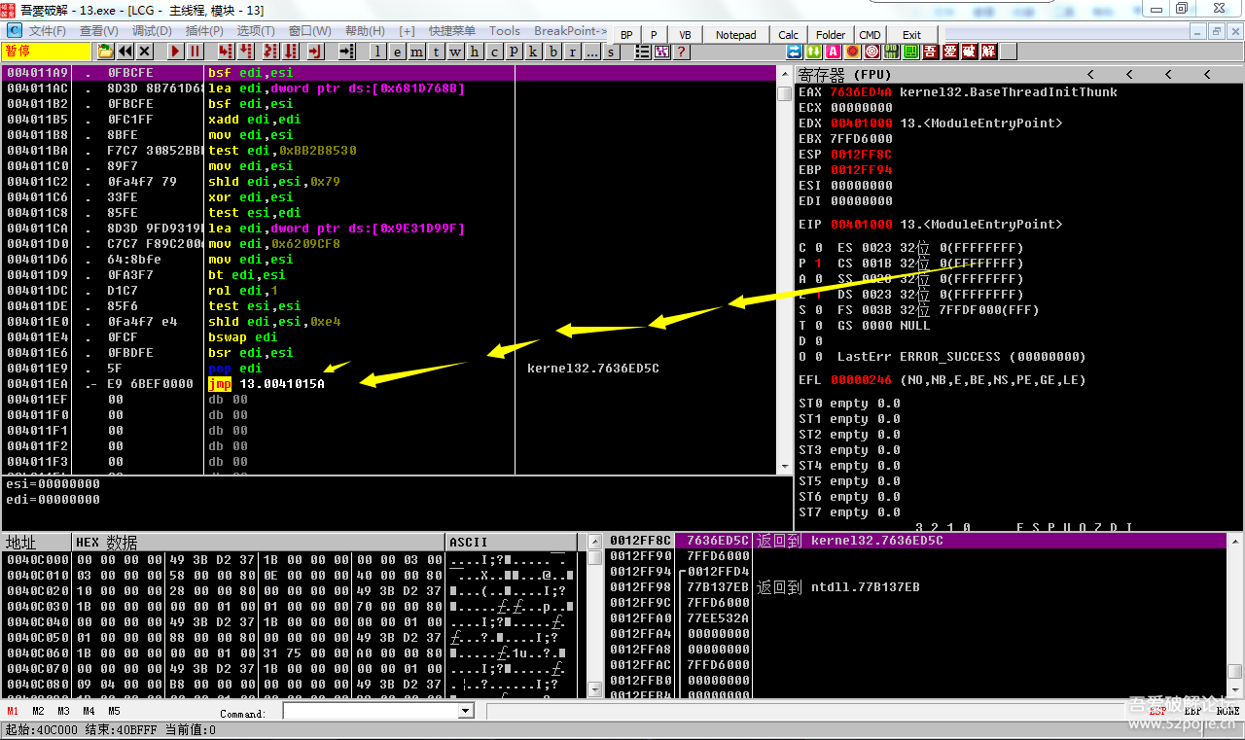Open a file with the folder icon
This screenshot has width=1245, height=740.
105,52
